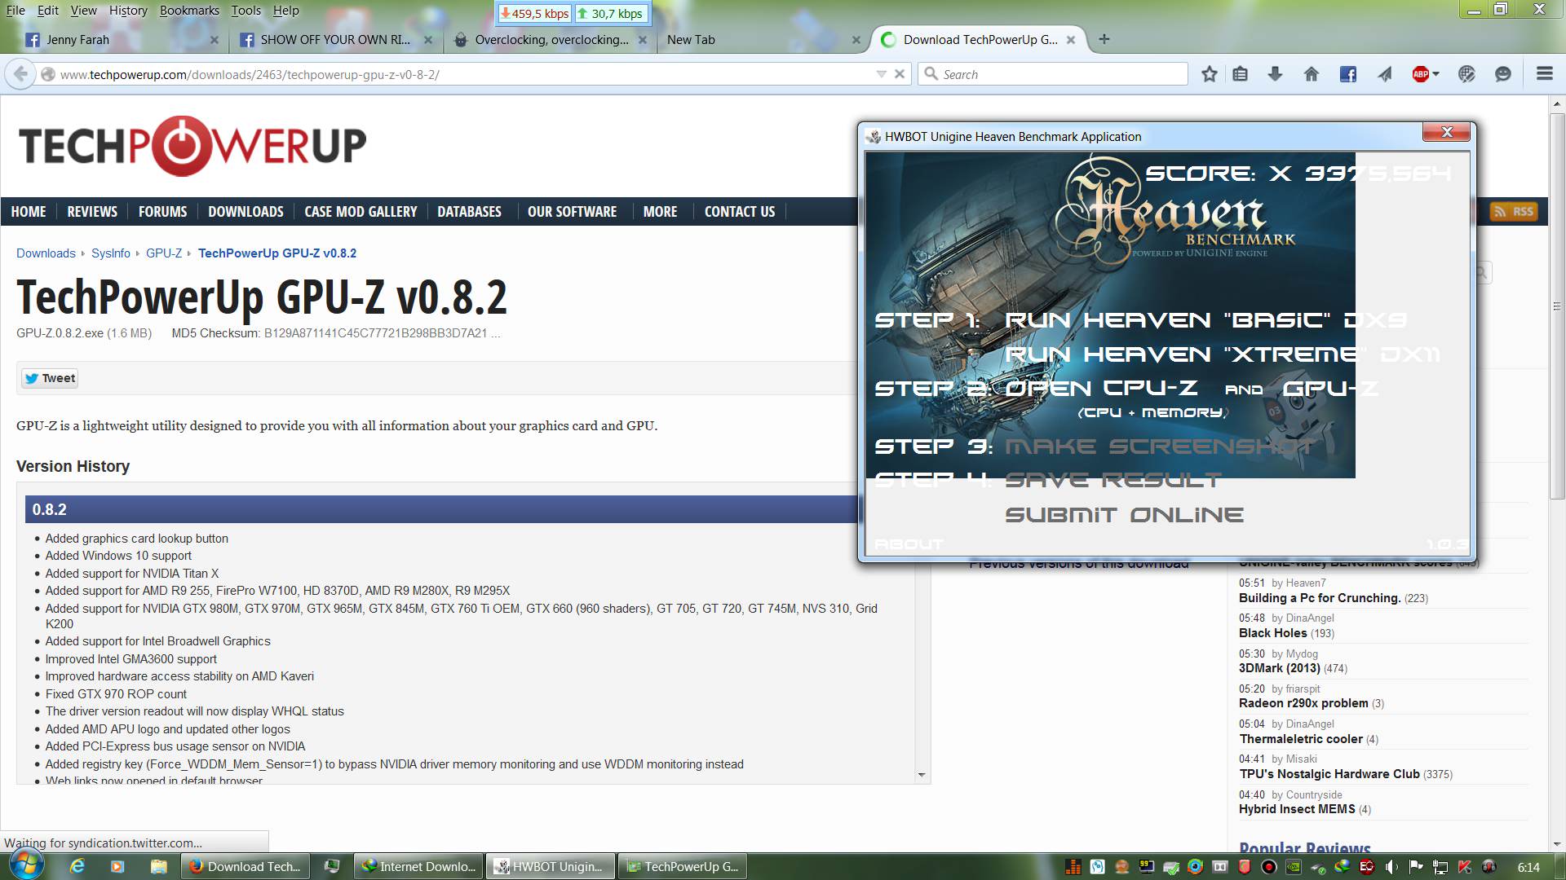The width and height of the screenshot is (1566, 880).
Task: Bookmark this page with the star icon
Action: coord(1209,74)
